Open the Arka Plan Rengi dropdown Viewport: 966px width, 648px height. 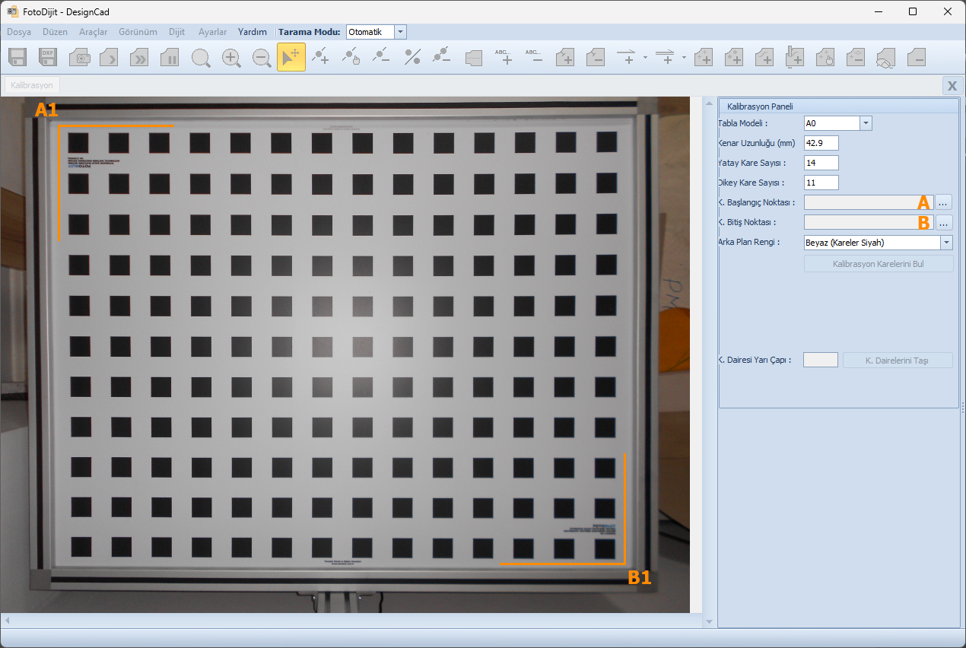pos(946,243)
